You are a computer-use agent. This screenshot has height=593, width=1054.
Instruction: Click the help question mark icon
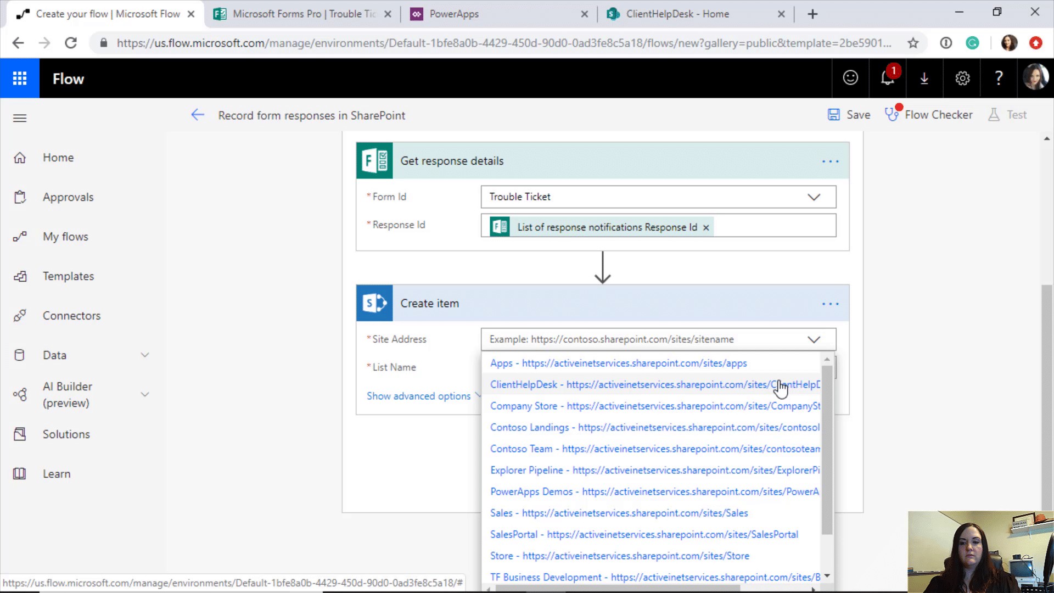[x=999, y=78]
